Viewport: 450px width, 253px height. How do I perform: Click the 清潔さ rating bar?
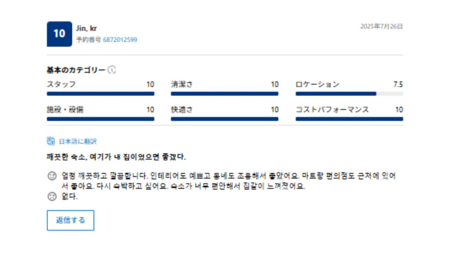225,94
